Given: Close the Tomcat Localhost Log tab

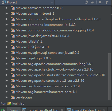Looking at the screenshot, I should (62, 110).
